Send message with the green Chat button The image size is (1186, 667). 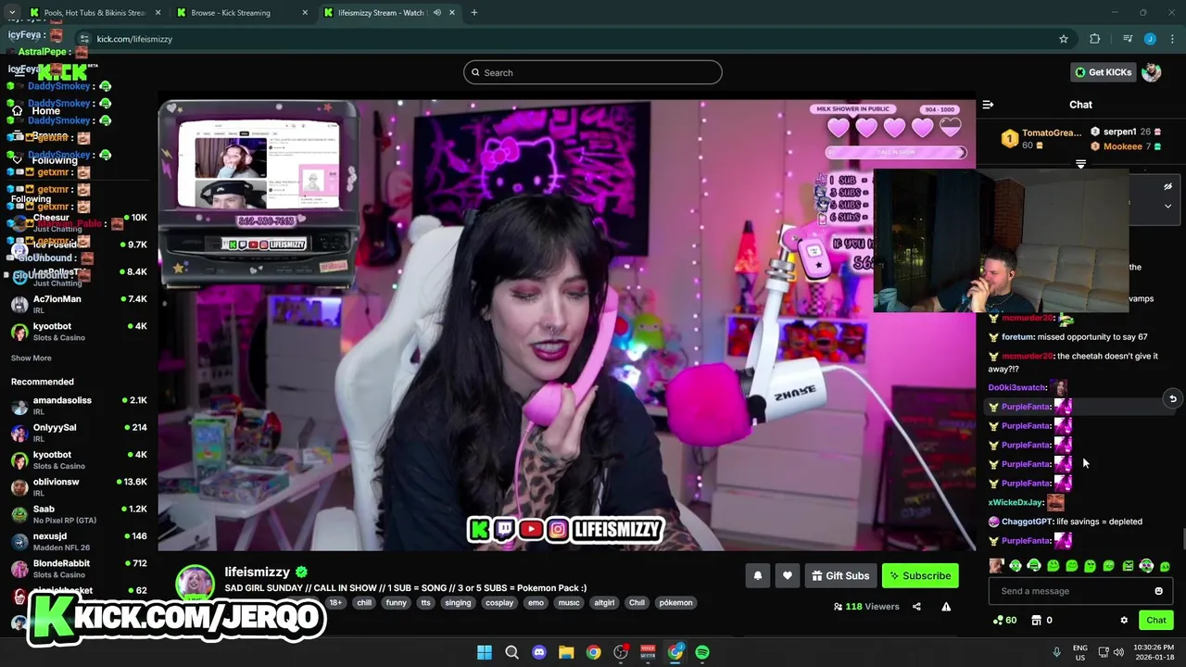point(1156,620)
